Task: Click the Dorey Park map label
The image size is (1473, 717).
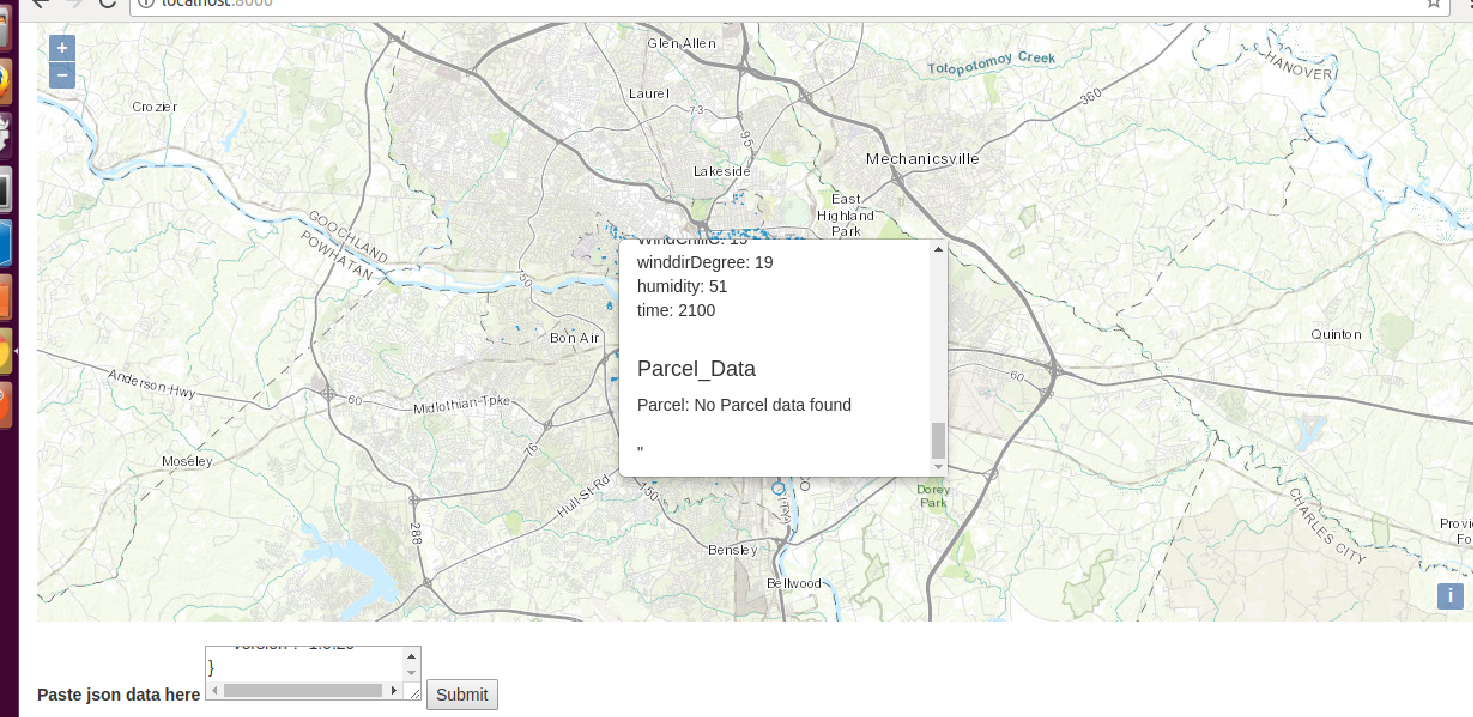Action: click(933, 496)
